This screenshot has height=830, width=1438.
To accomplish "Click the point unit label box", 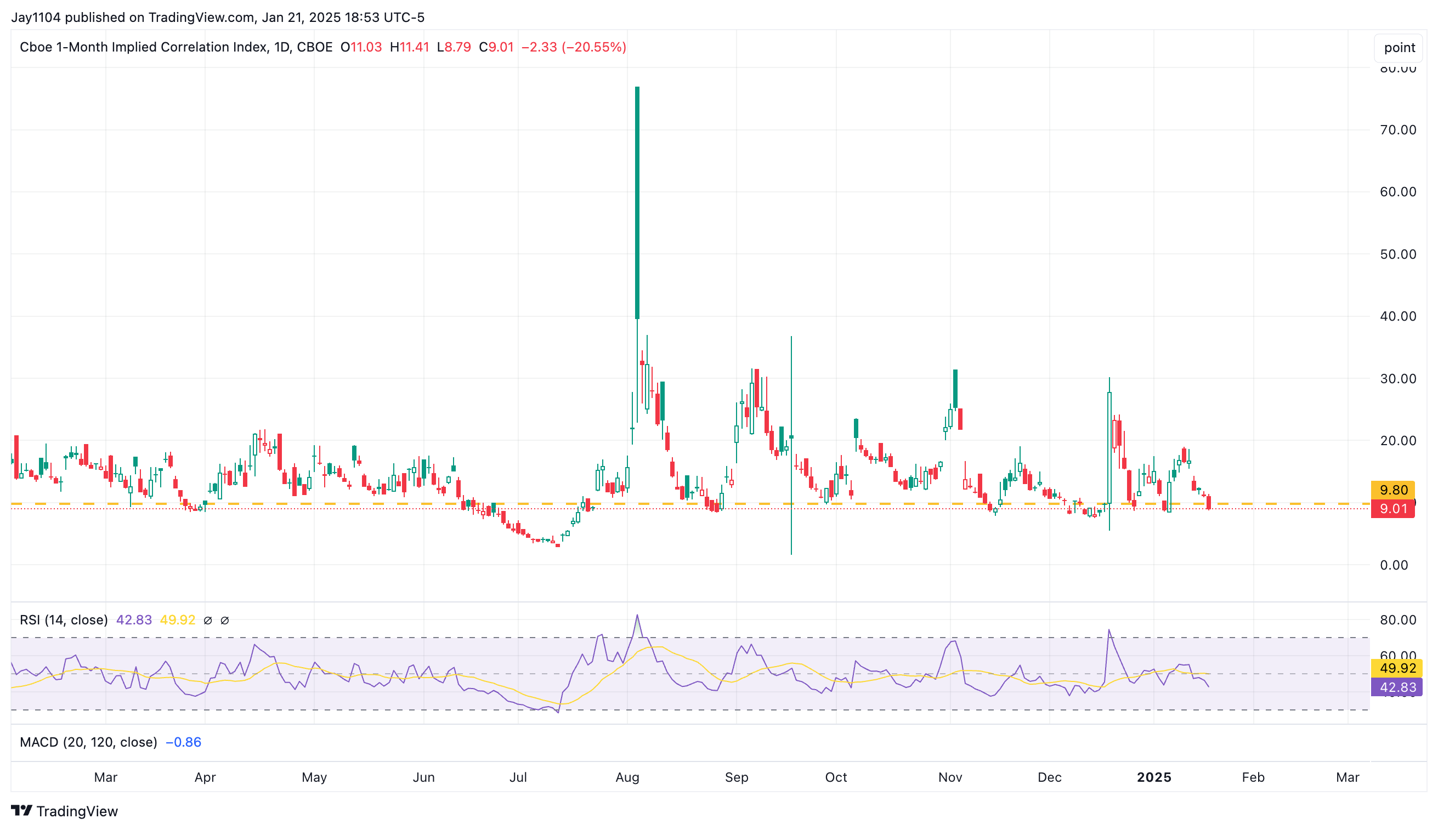I will click(1399, 48).
